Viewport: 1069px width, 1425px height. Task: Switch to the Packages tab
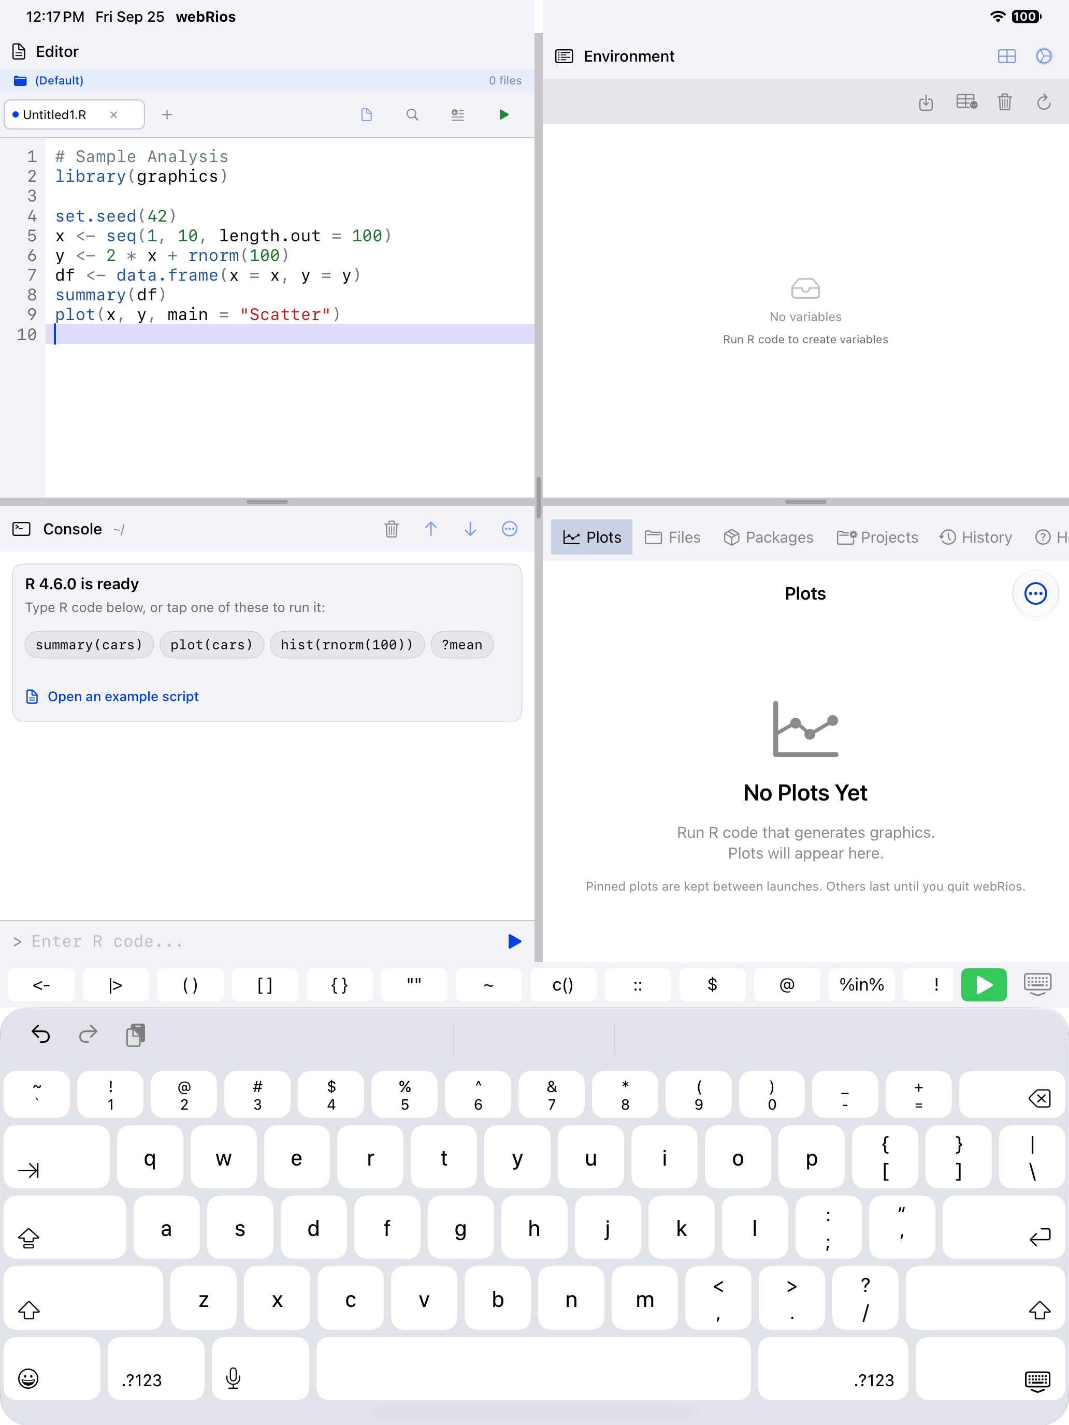(768, 537)
